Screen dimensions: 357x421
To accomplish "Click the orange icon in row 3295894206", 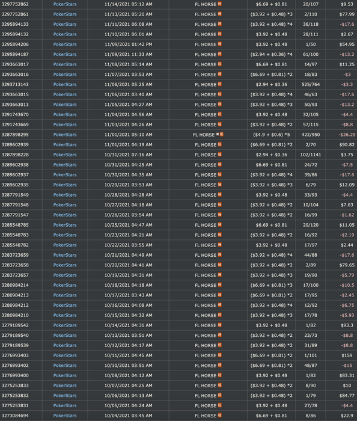I will tap(220, 44).
